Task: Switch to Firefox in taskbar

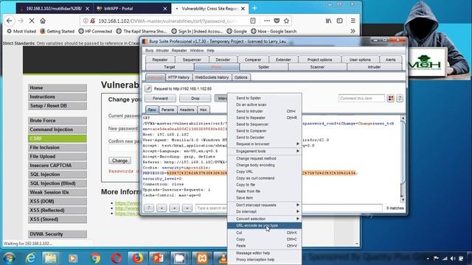Action: 138,258
